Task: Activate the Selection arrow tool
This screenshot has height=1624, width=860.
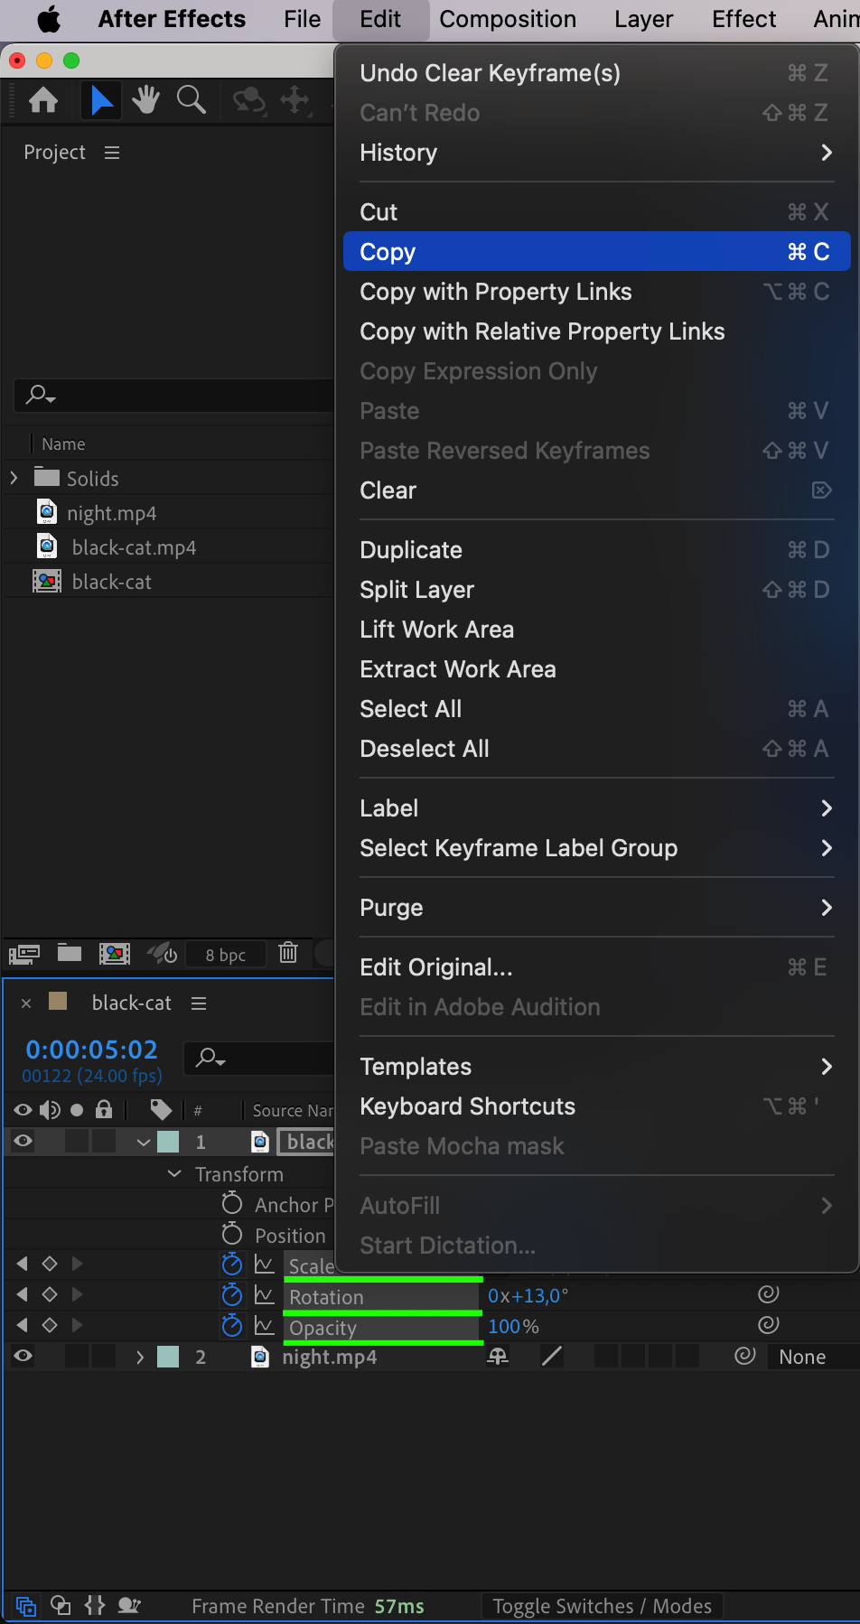Action: [102, 99]
